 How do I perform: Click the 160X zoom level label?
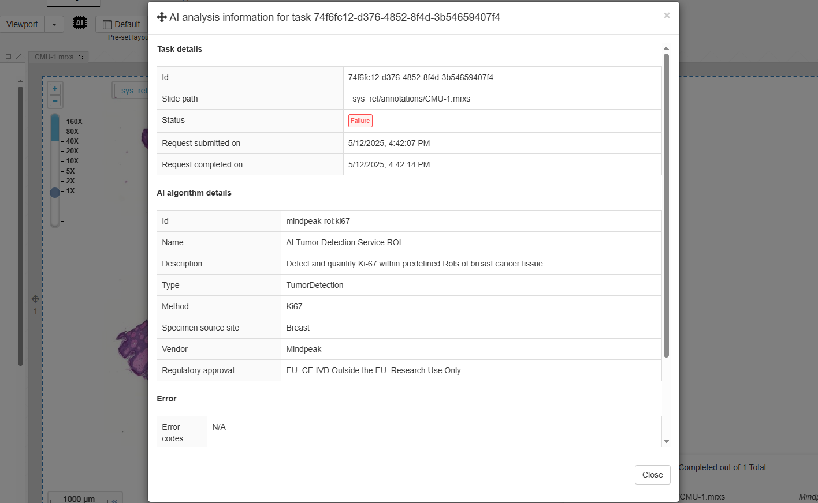pos(74,122)
